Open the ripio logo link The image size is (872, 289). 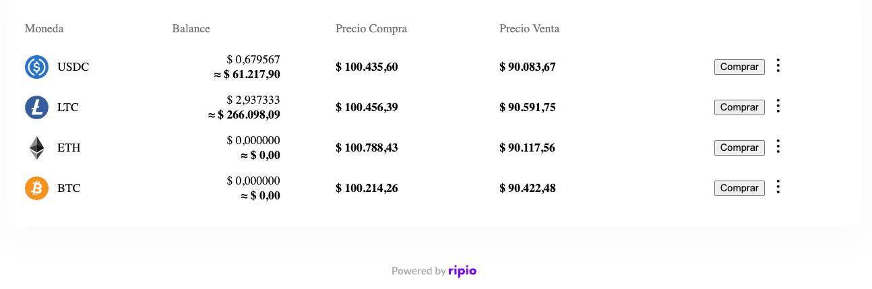click(x=462, y=271)
